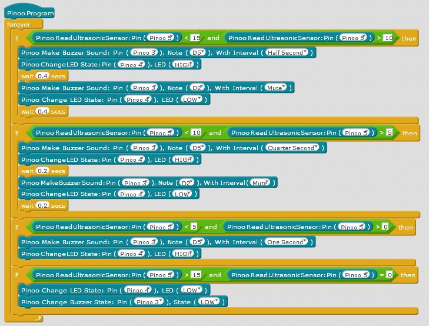Open HIGH LED dropdown below the Quarter Second buzzer block
The width and height of the screenshot is (429, 326).
[x=183, y=159]
